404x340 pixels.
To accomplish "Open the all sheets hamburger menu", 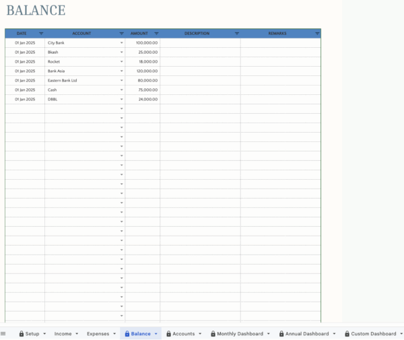I will [x=3, y=333].
